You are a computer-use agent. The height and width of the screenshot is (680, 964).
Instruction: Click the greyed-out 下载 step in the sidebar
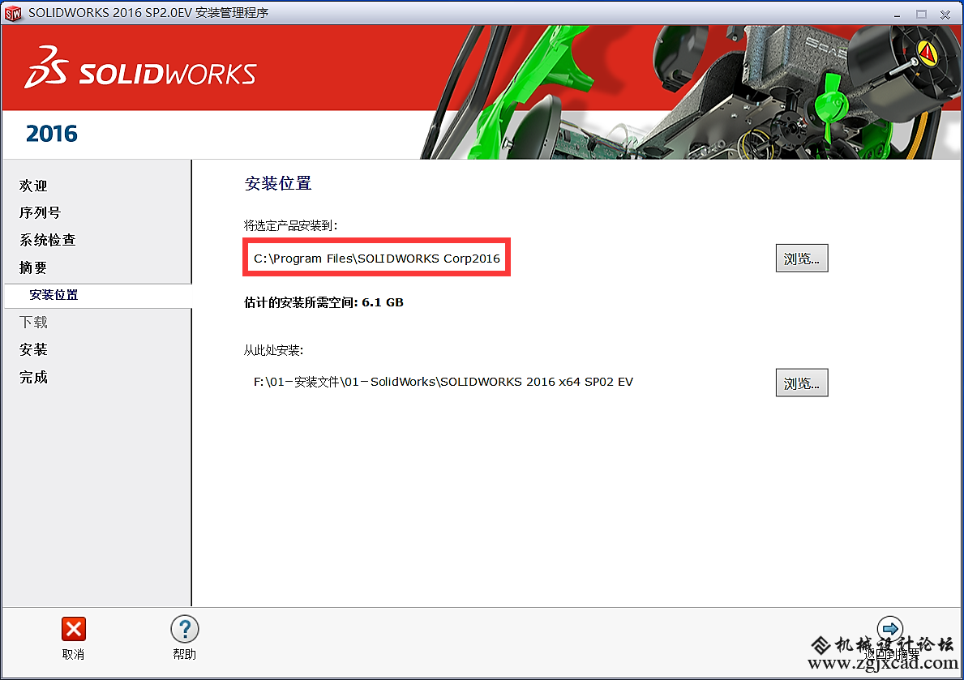coord(33,323)
